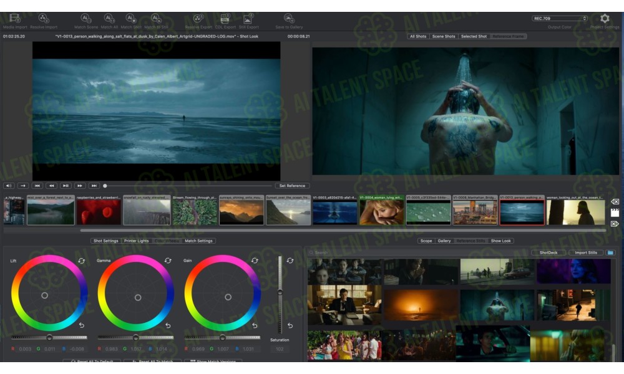Undo Saturation slider change
The width and height of the screenshot is (624, 374).
(x=290, y=325)
